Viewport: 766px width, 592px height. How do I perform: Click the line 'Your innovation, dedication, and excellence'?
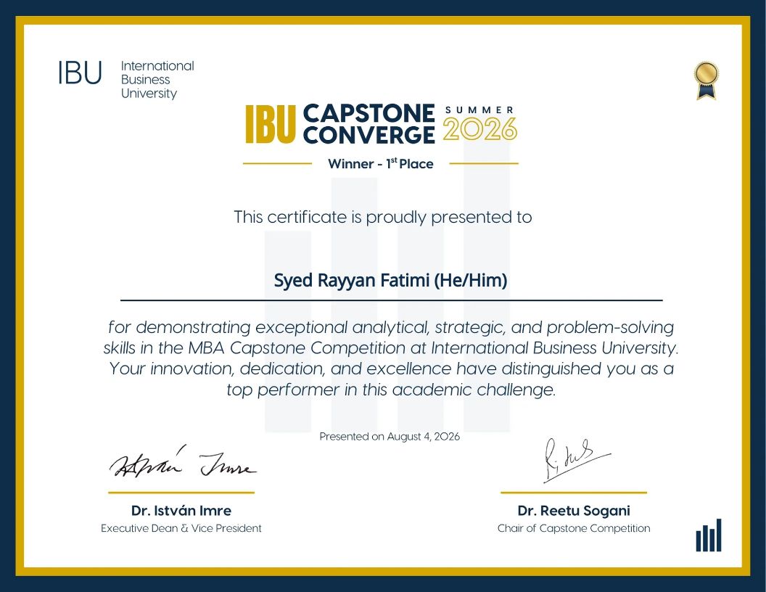[391, 369]
